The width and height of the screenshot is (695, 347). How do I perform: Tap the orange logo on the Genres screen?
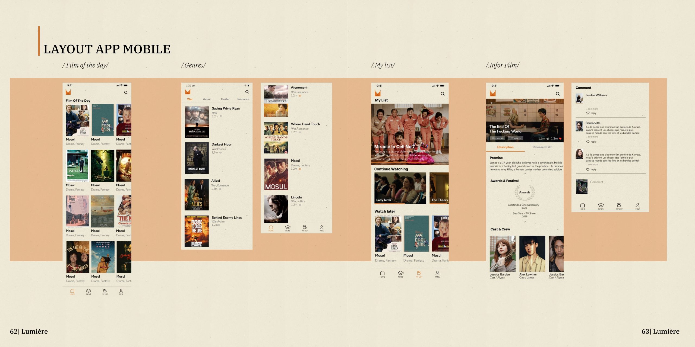[188, 92]
